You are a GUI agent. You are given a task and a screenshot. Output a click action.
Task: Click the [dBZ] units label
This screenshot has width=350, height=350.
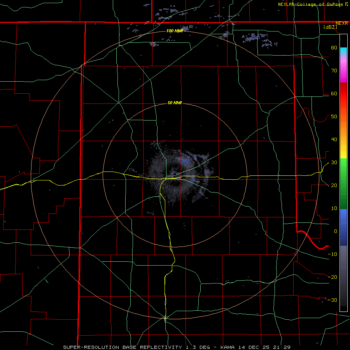(330, 27)
